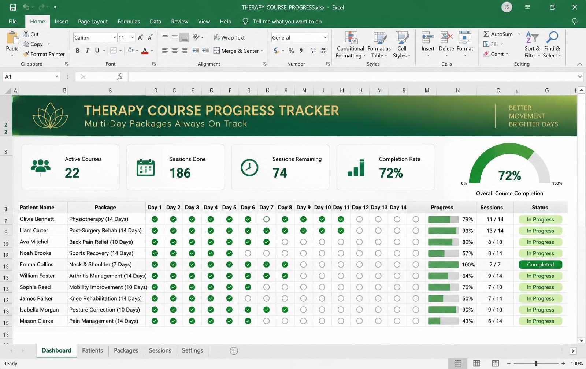Check Day 7 circle for Olivia Bennett
Image resolution: width=586 pixels, height=369 pixels.
266,219
